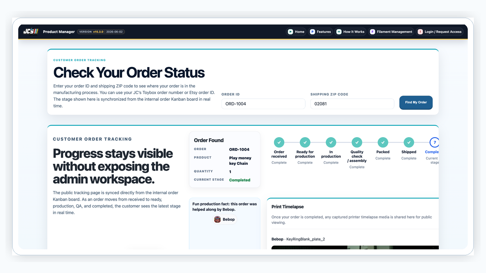Click the ORDER ID field label
This screenshot has width=486, height=273.
pos(231,94)
